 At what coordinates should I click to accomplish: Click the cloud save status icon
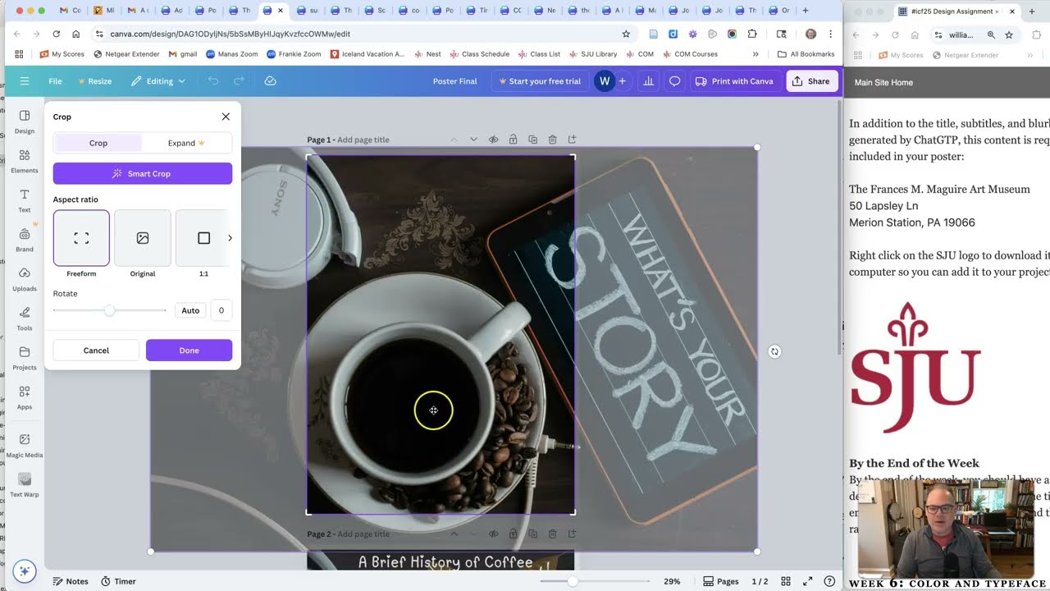[270, 81]
